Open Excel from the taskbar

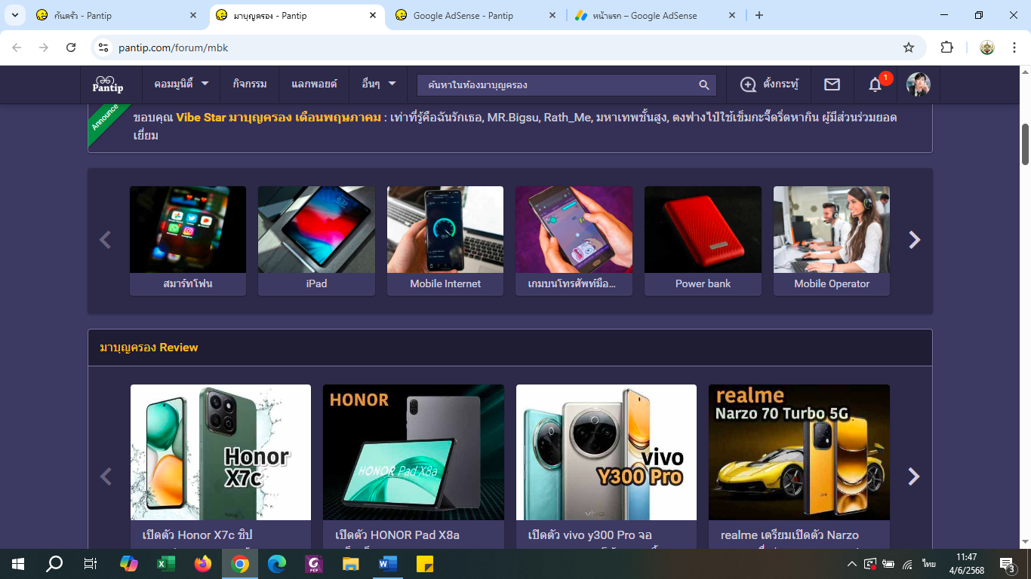pyautogui.click(x=166, y=564)
